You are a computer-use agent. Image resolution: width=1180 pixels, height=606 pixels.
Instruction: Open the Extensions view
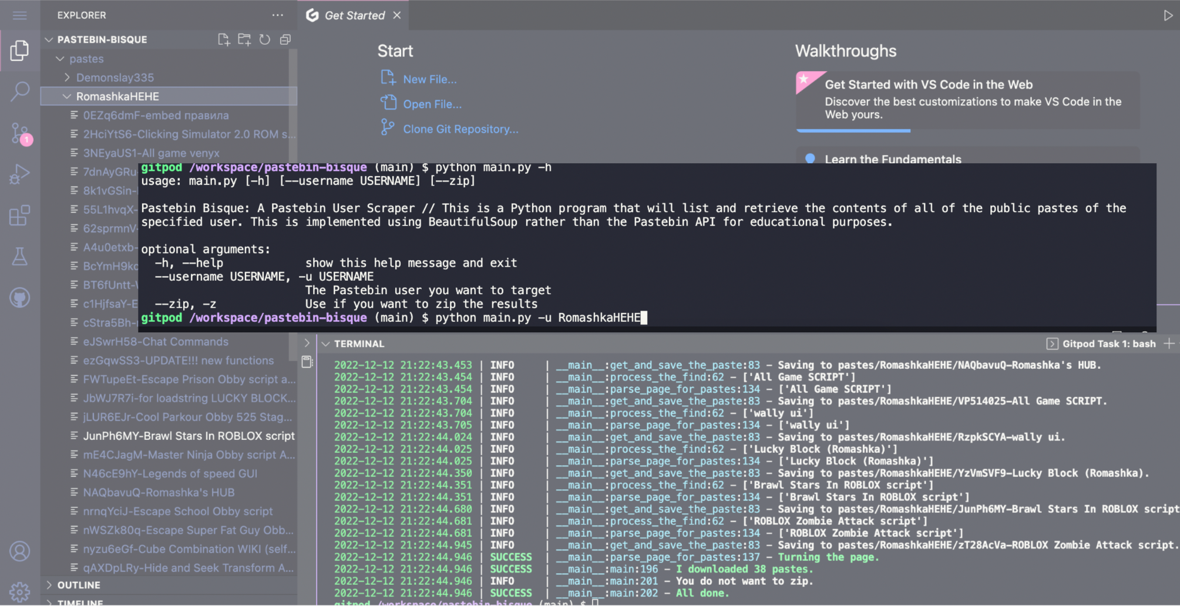point(19,216)
